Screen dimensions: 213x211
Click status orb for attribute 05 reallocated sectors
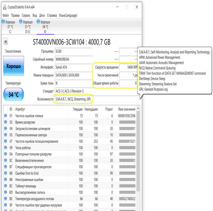pos(6,135)
